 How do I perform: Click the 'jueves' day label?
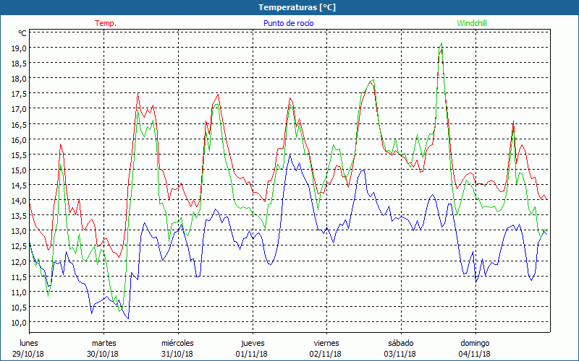click(253, 343)
